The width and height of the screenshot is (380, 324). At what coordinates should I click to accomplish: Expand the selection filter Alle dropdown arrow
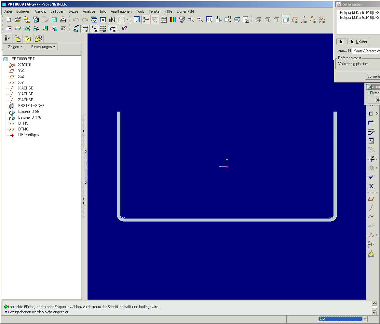click(x=365, y=319)
